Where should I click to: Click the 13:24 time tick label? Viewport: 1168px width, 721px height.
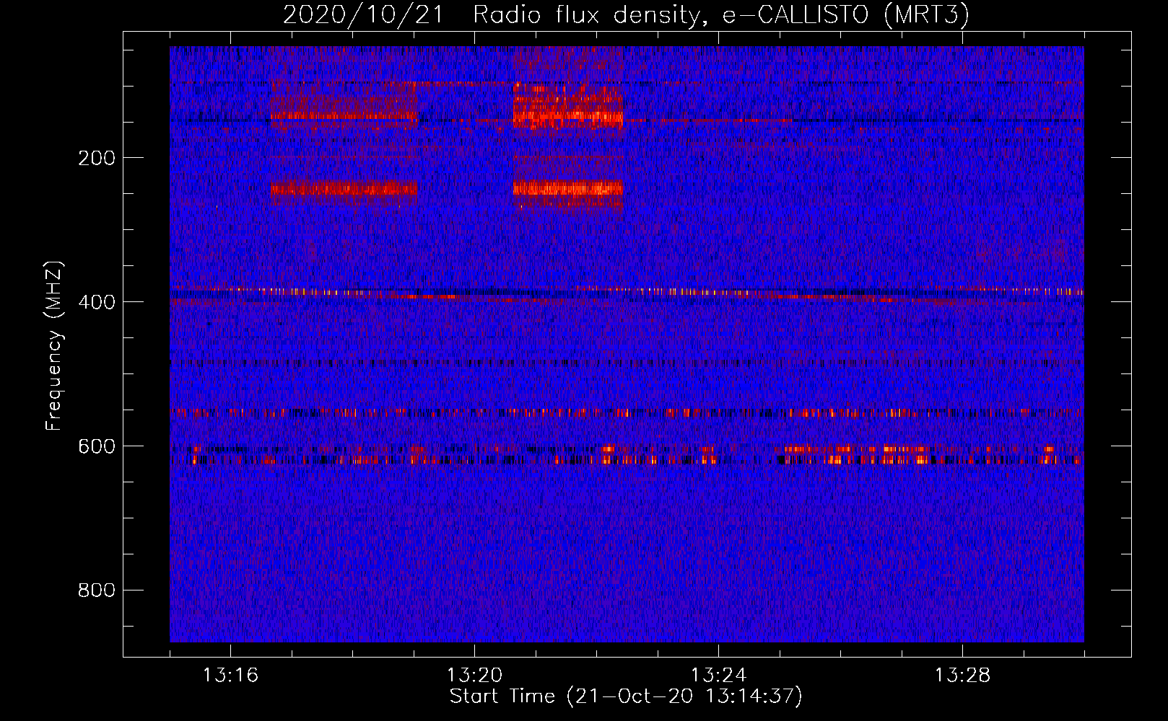[x=718, y=676]
